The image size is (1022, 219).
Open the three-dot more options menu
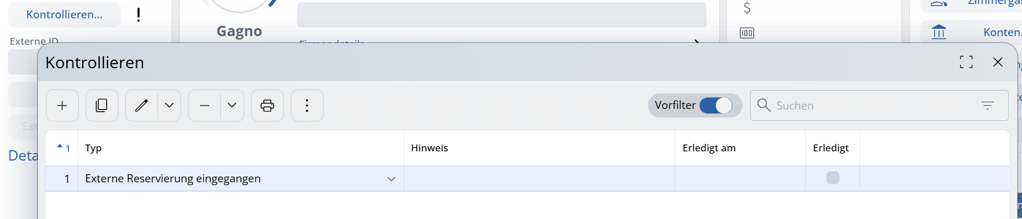(307, 105)
